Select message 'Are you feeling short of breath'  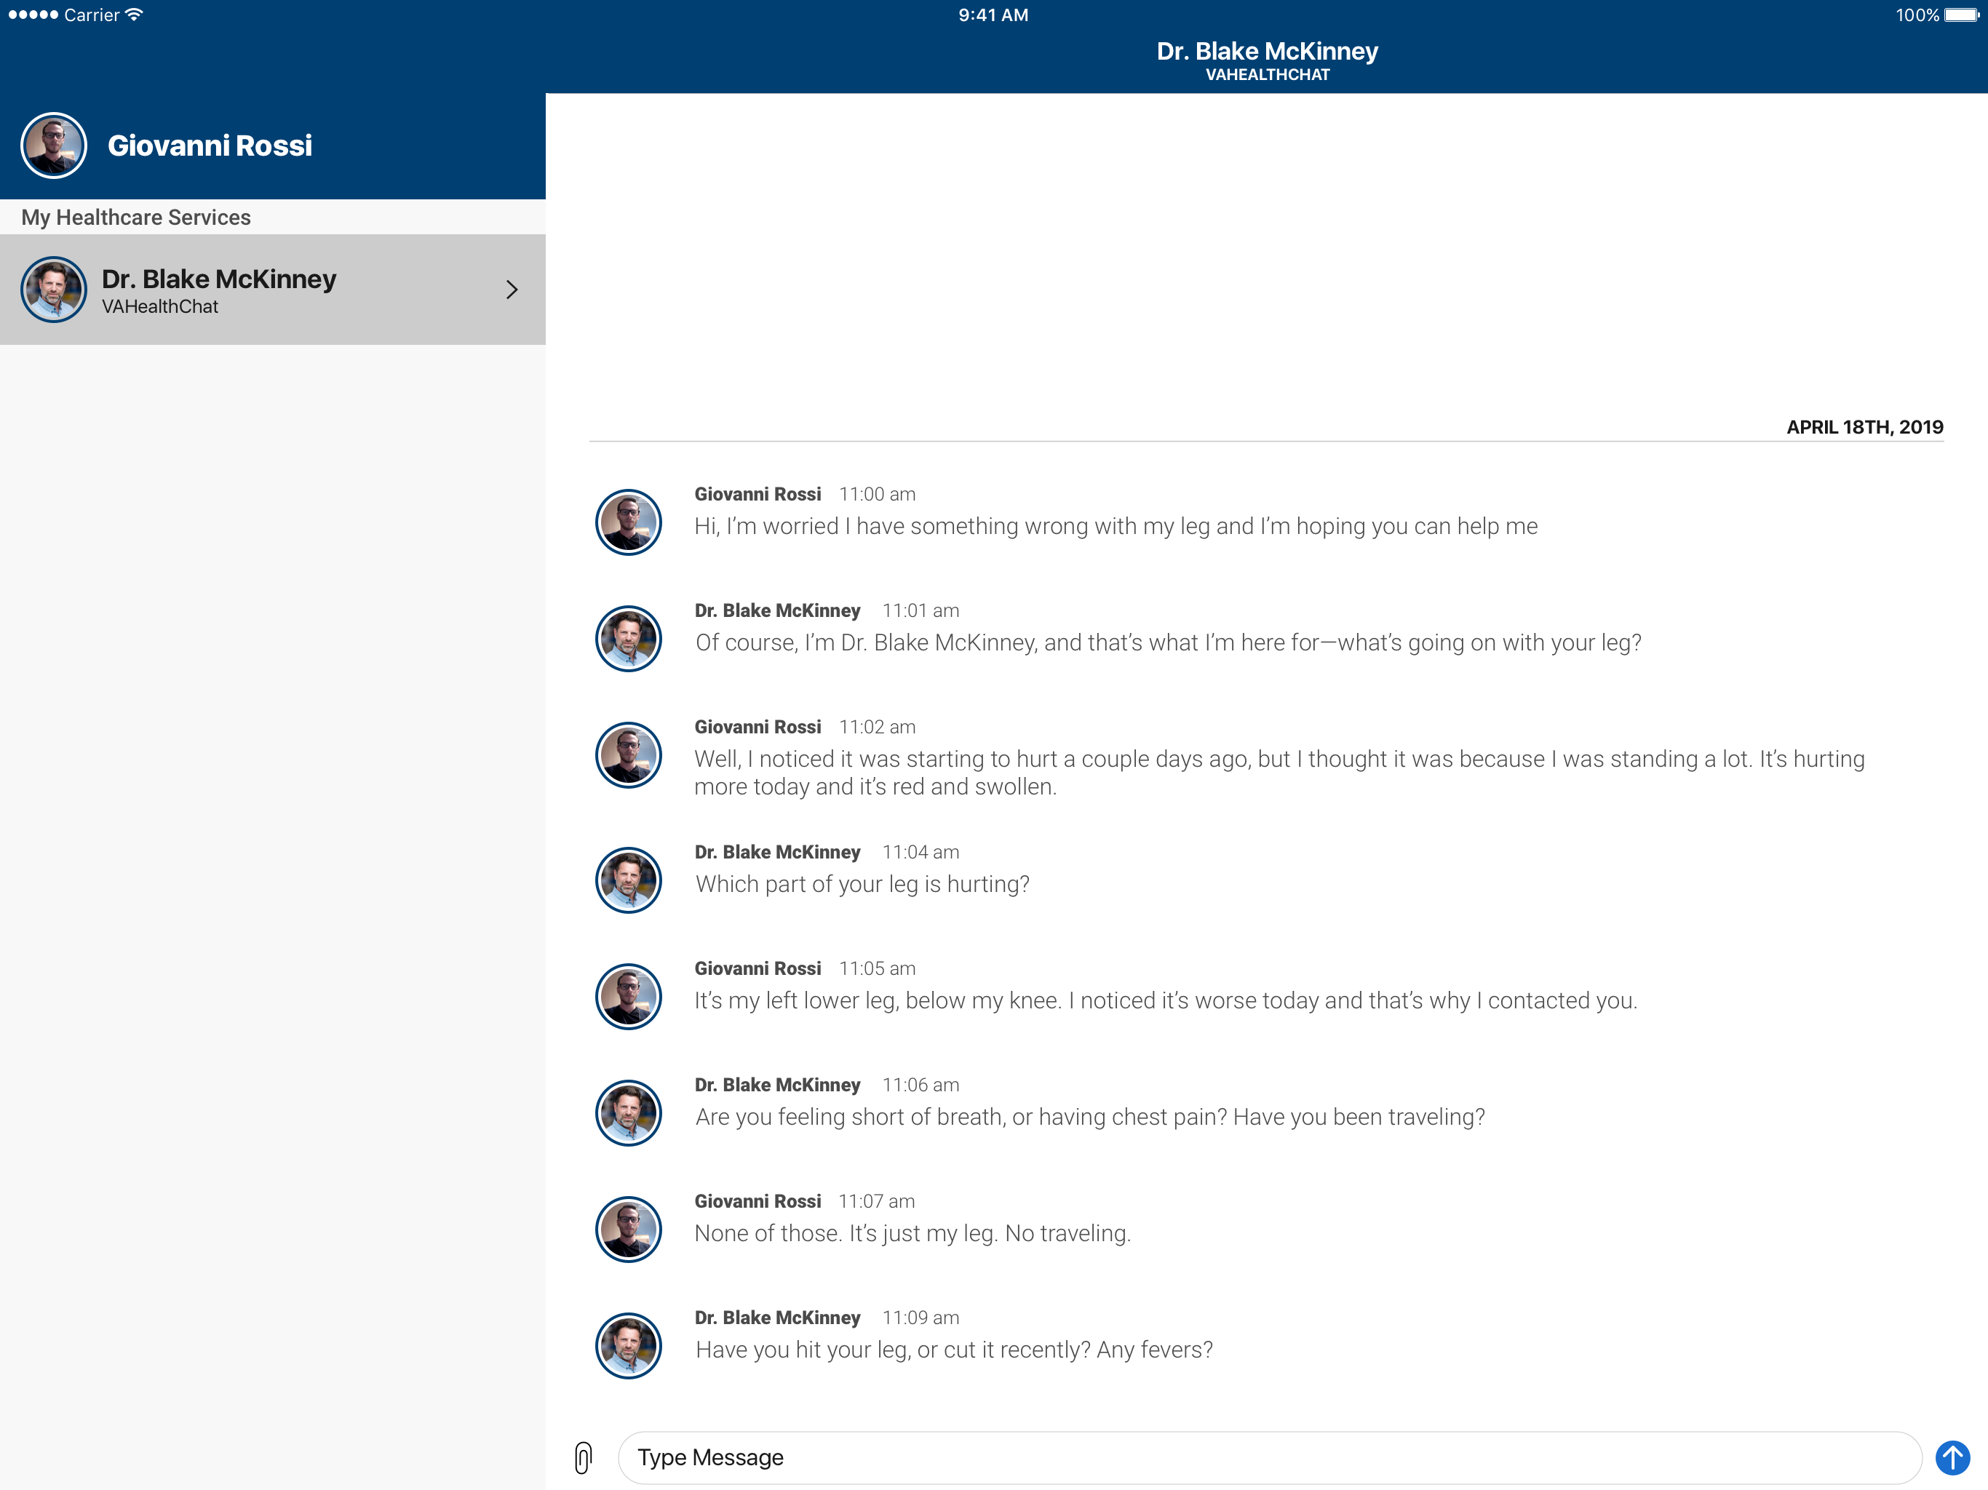click(x=1089, y=1117)
